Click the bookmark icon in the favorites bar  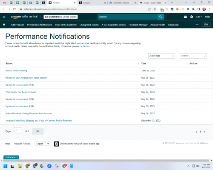[x=4, y=25]
